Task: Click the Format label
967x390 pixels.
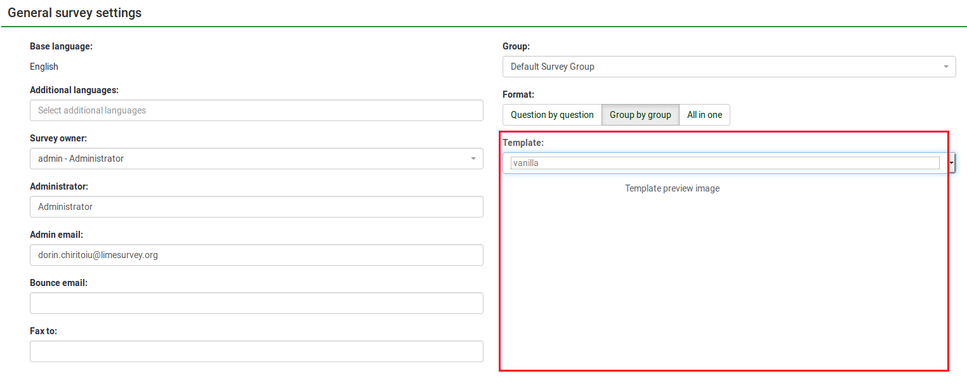Action: pos(518,94)
